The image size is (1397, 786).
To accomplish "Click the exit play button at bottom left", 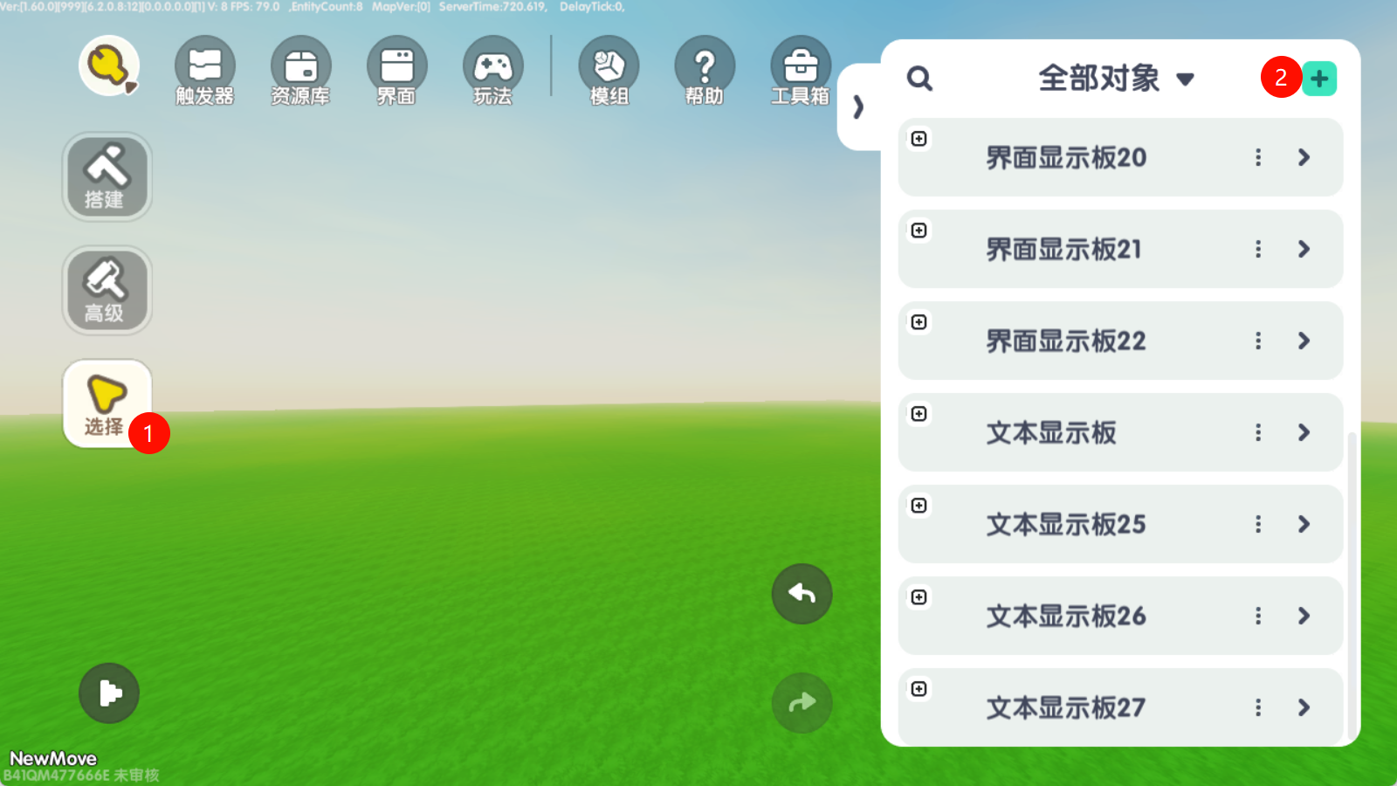I will click(109, 693).
